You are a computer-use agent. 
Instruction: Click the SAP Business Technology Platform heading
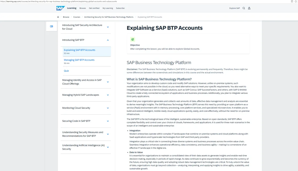(159, 63)
